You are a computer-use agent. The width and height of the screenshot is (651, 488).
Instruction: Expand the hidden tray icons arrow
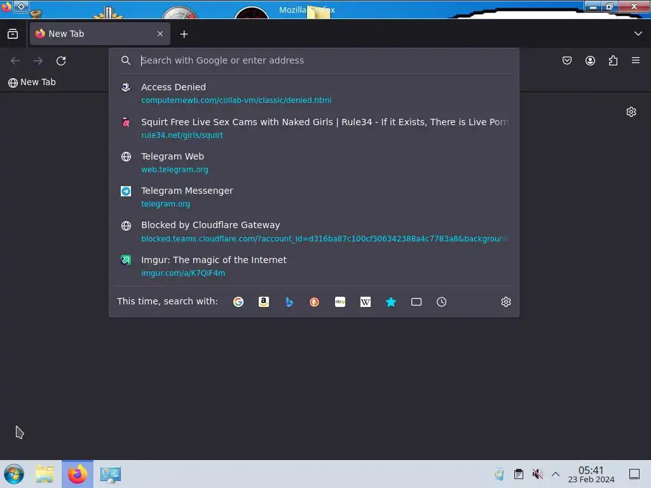(556, 474)
